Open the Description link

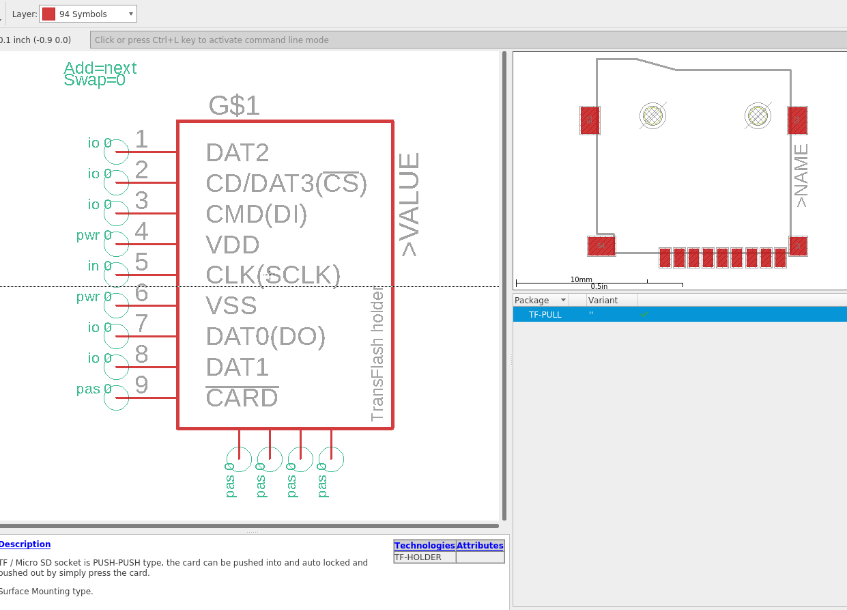[x=25, y=544]
